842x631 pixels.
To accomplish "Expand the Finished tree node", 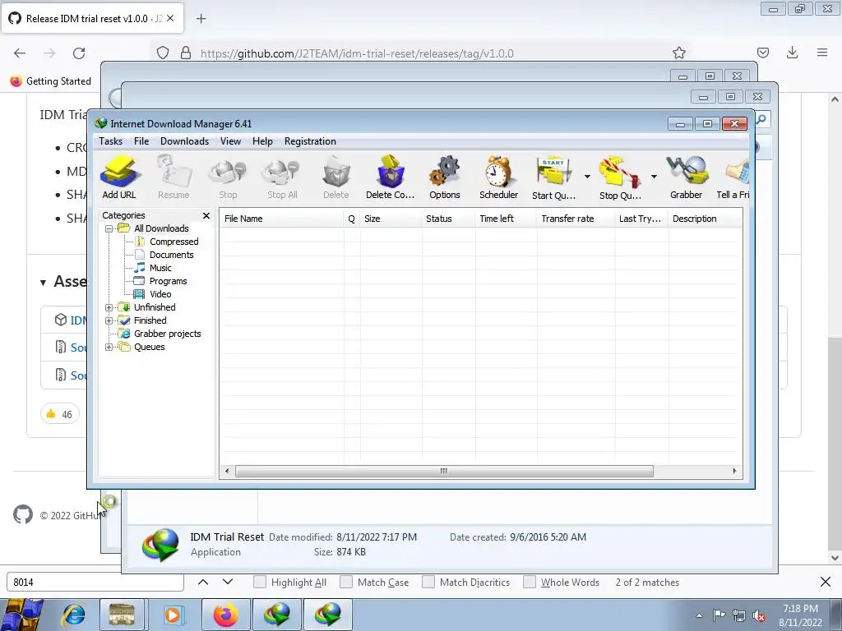I will pyautogui.click(x=109, y=321).
